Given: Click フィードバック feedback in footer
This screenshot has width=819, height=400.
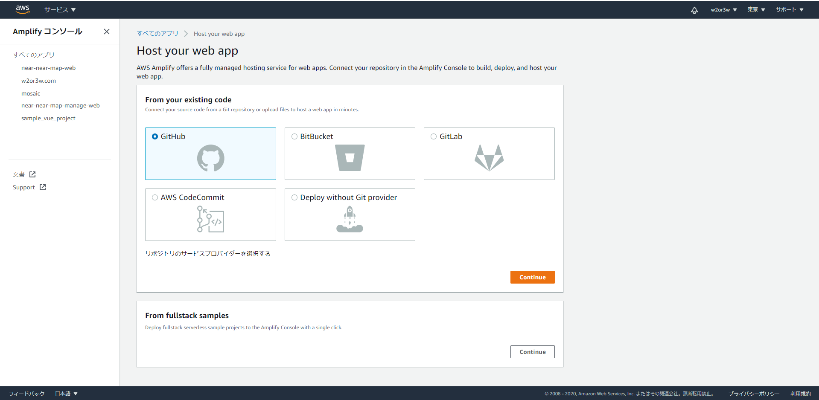Looking at the screenshot, I should pos(26,394).
